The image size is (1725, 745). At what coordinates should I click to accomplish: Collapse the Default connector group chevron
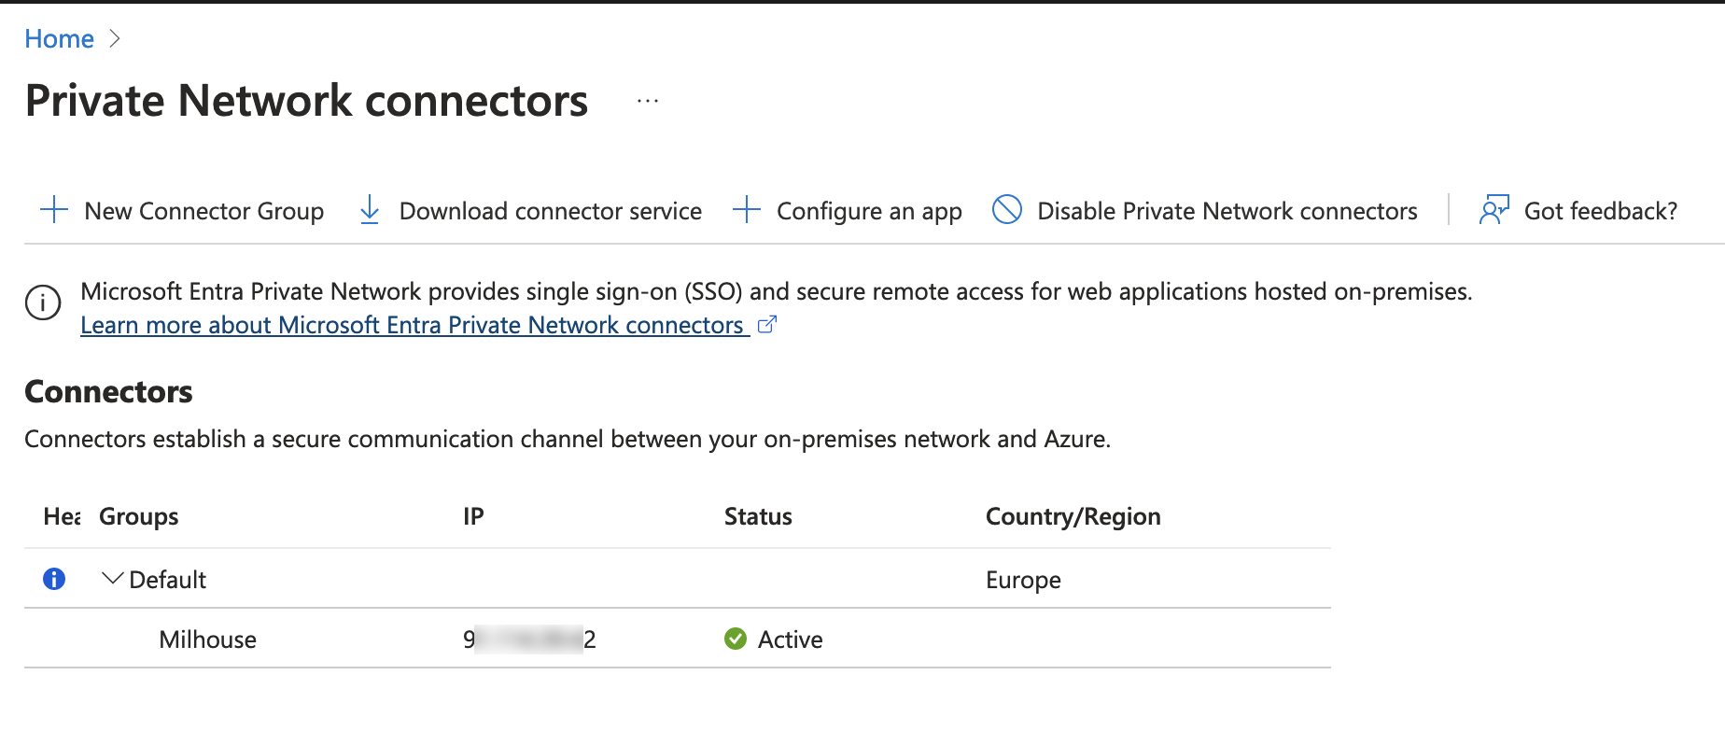click(x=112, y=579)
